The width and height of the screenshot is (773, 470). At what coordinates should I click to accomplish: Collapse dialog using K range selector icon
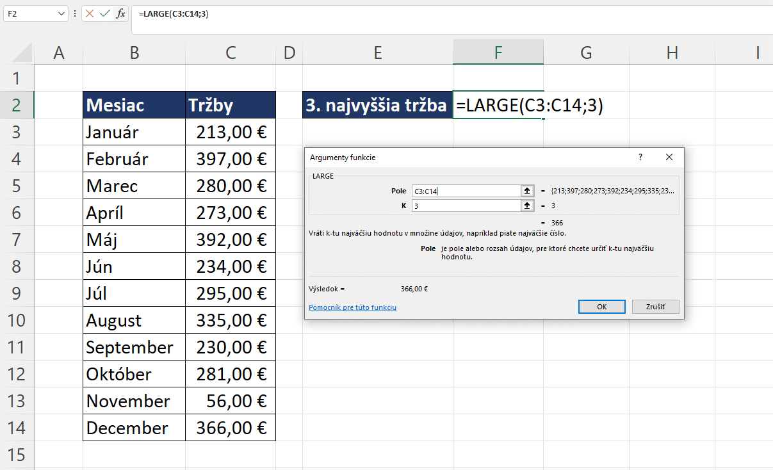coord(528,206)
